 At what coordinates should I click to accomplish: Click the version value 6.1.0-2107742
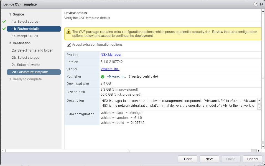(111, 62)
